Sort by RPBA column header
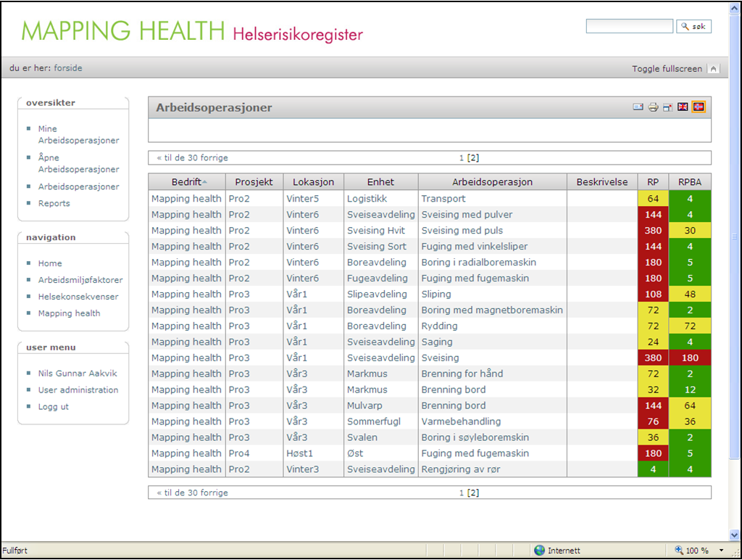 point(690,182)
